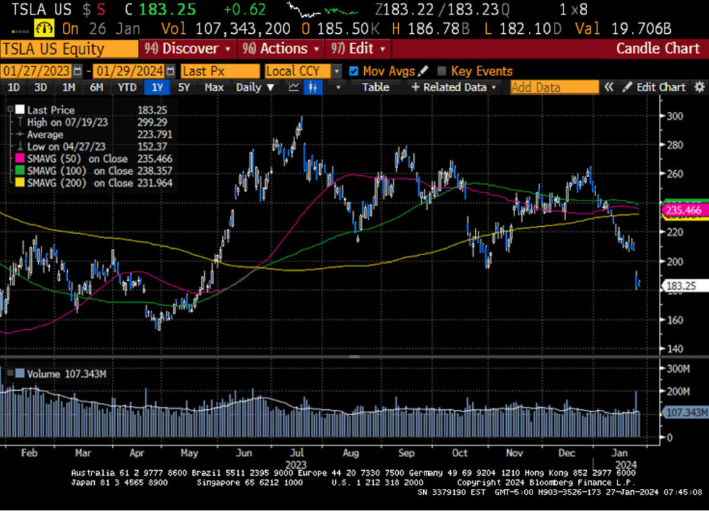Collapse toolbar with double chevron icon
The height and width of the screenshot is (511, 709).
(609, 87)
